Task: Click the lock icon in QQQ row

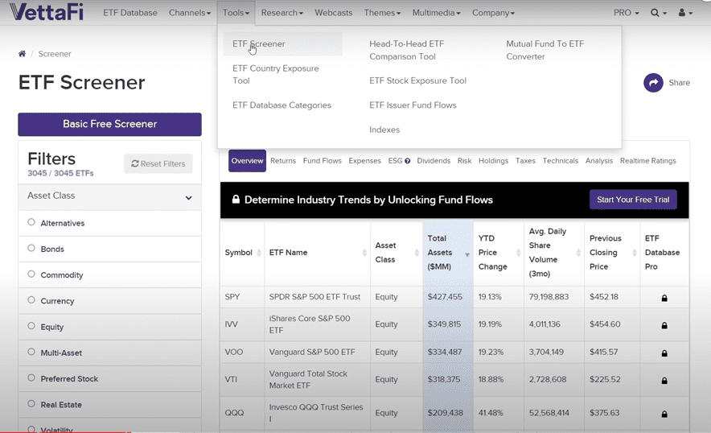Action: (x=664, y=414)
